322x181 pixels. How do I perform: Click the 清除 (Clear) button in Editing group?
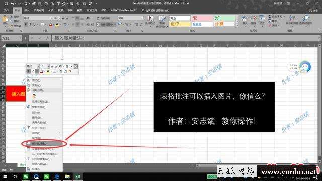click(x=273, y=26)
